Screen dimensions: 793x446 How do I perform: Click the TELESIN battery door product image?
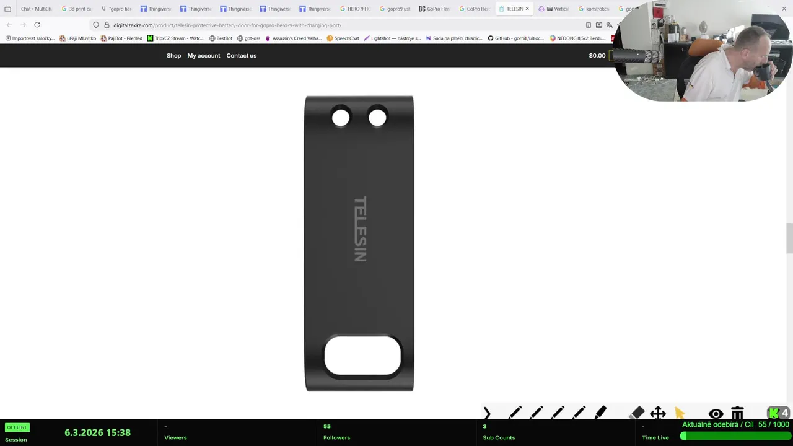point(359,243)
